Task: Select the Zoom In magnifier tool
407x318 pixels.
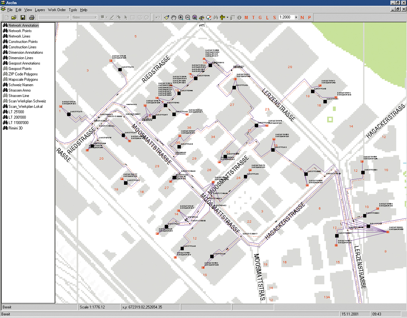Action: pos(181,17)
